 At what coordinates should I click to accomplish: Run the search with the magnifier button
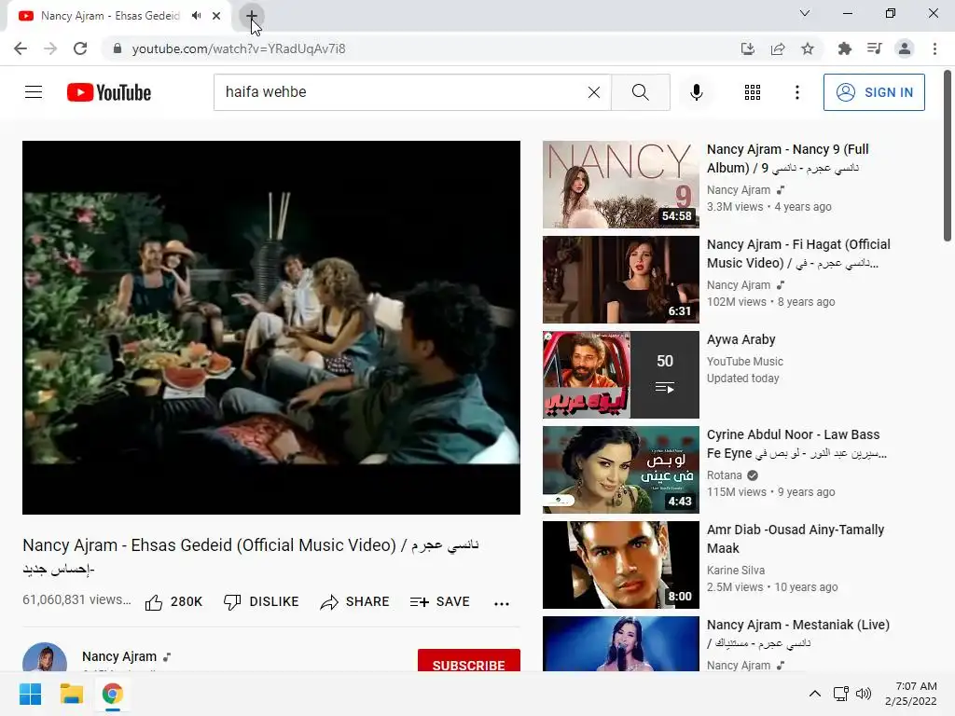640,92
